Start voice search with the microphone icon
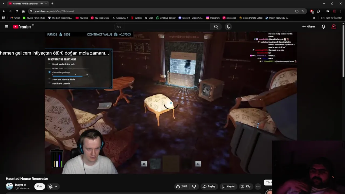This screenshot has width=345, height=194. click(x=228, y=27)
